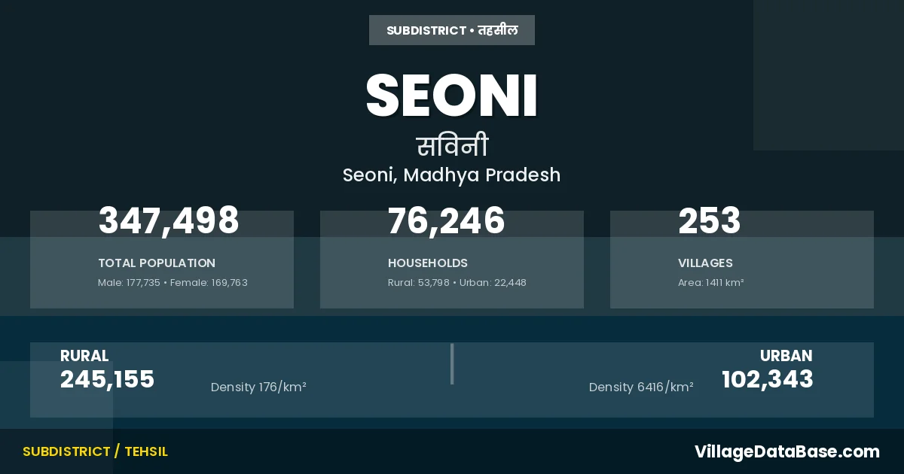Click the SUBDISTRICT • तहसील badge
Screen dimensions: 904x474
point(452,31)
